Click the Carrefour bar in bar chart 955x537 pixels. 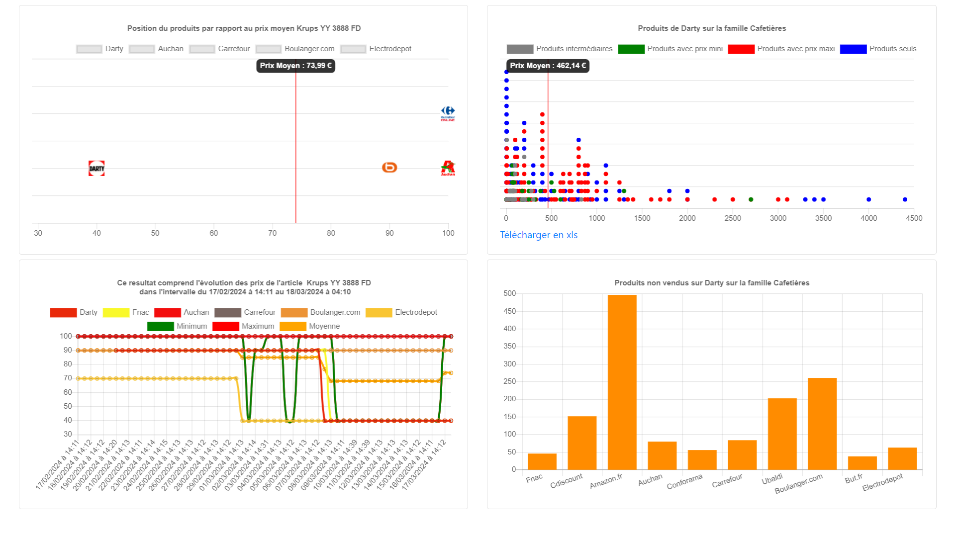pos(742,455)
